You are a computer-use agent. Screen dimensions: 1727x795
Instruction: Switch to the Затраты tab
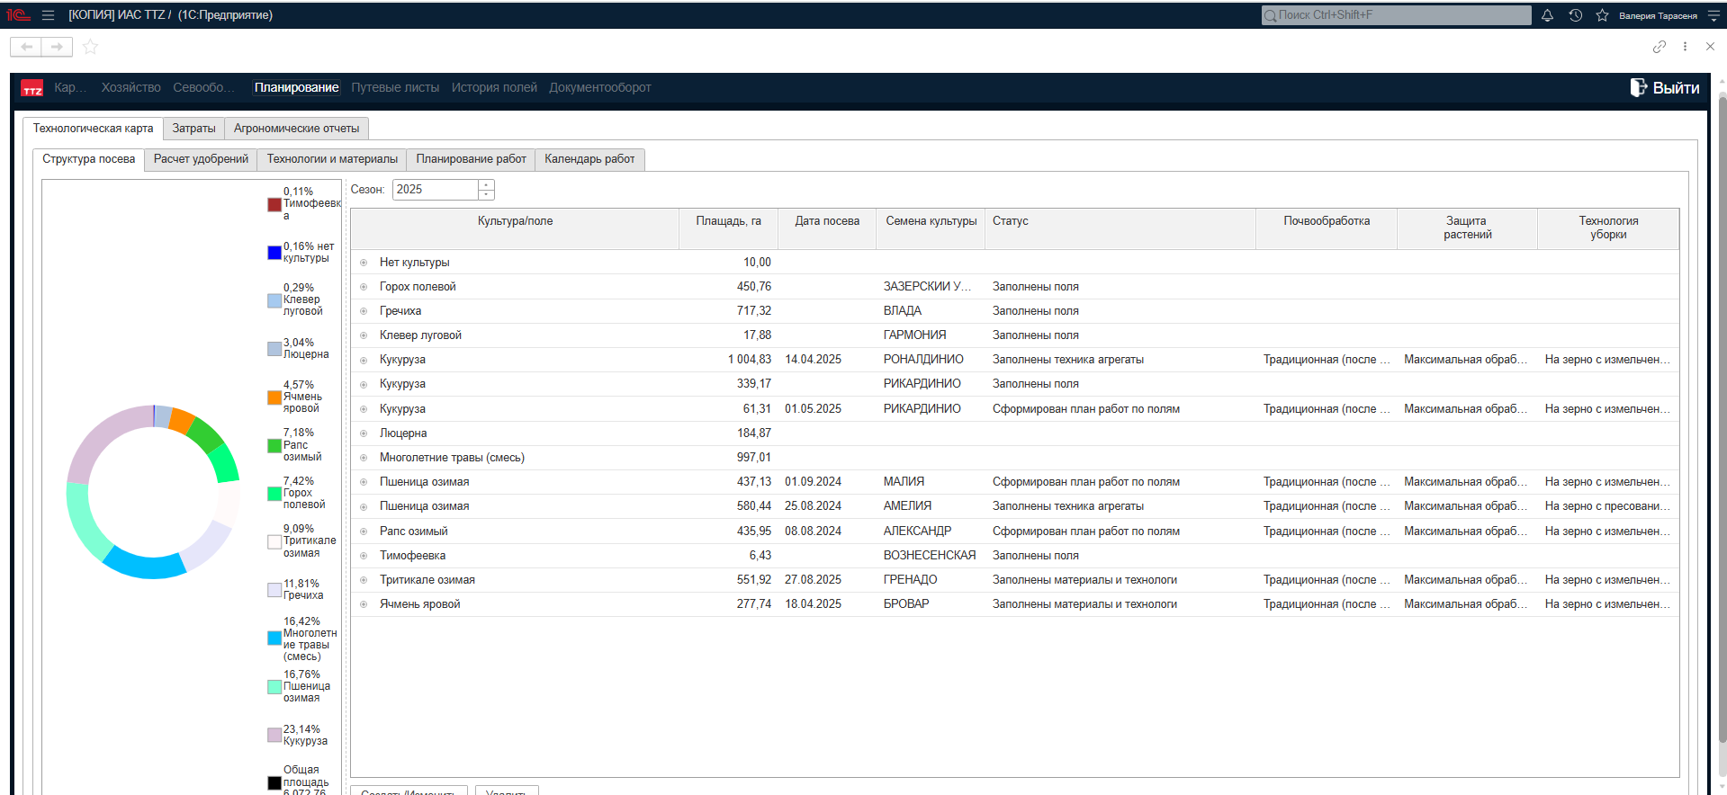[193, 129]
